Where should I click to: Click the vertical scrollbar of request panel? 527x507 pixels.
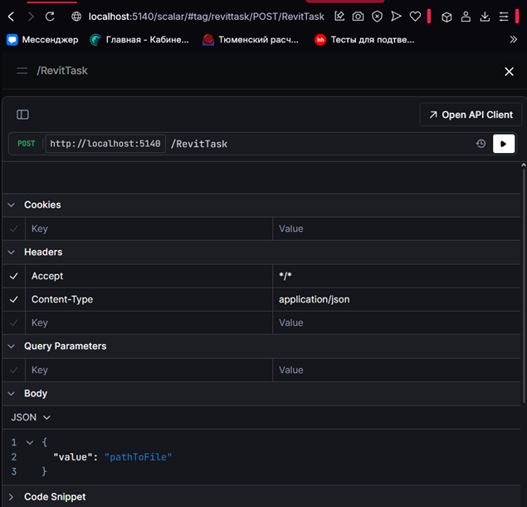(x=523, y=249)
